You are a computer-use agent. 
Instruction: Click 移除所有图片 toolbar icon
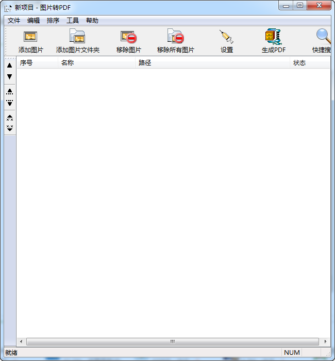pyautogui.click(x=176, y=36)
